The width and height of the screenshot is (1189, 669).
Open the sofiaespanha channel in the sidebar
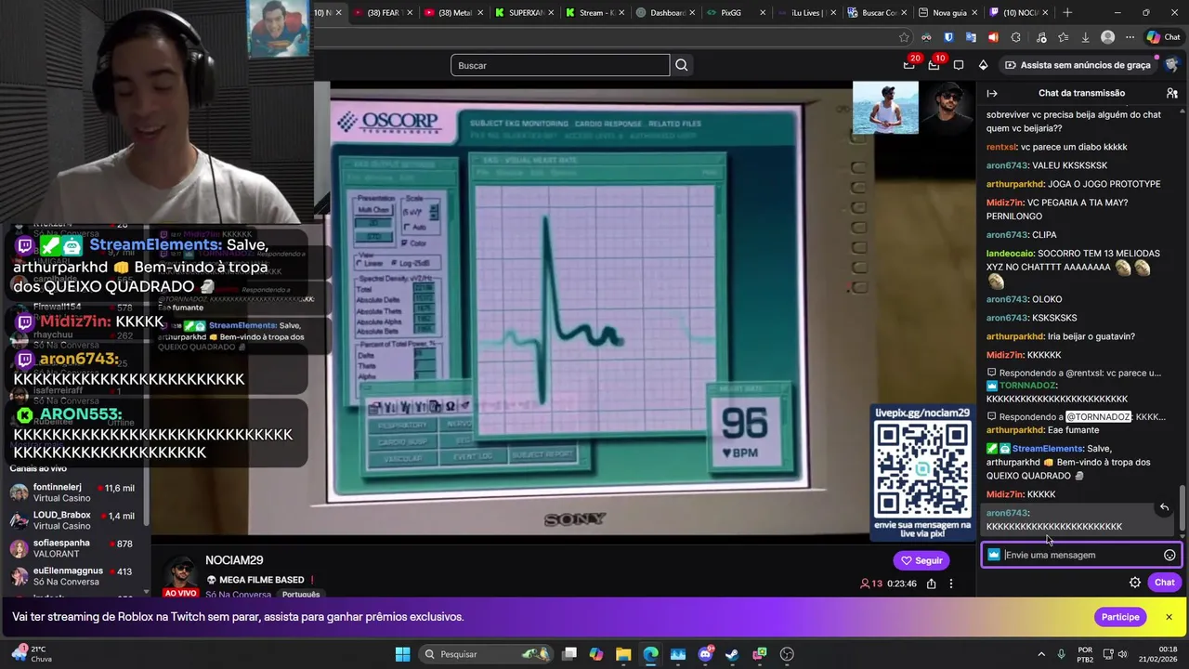72,548
